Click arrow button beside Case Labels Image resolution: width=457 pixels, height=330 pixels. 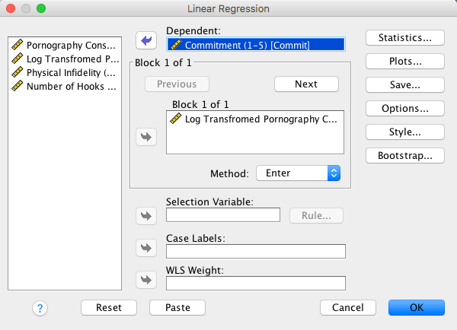[145, 248]
